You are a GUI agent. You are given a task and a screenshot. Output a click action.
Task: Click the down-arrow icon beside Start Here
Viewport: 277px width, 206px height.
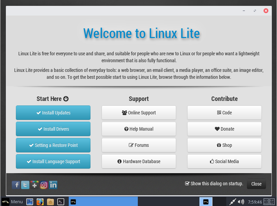pyautogui.click(x=66, y=99)
